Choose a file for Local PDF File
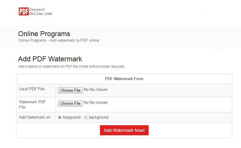 (70, 90)
